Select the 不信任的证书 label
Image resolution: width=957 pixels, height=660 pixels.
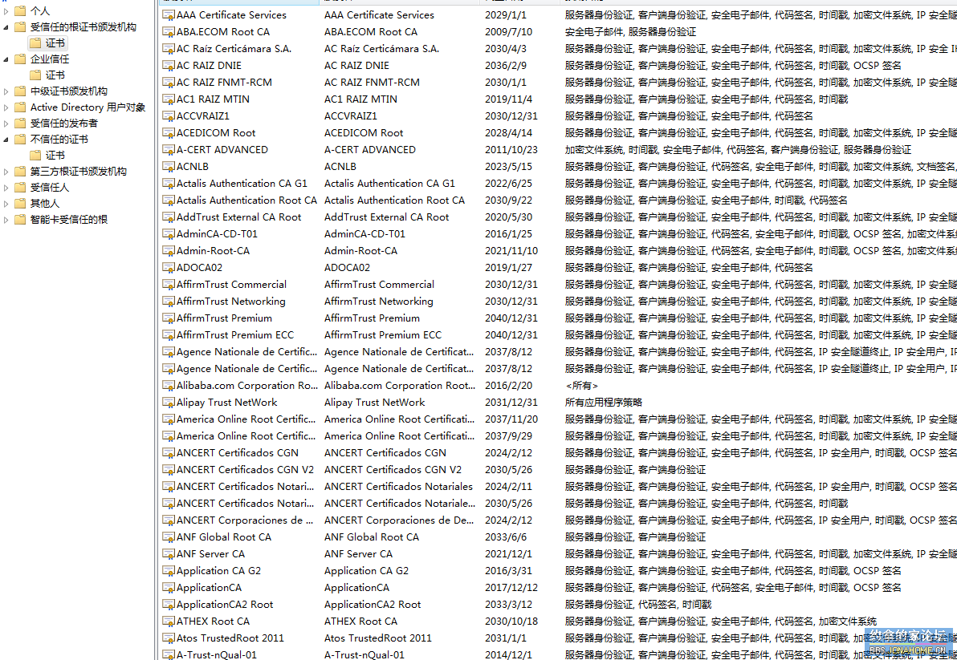[59, 140]
